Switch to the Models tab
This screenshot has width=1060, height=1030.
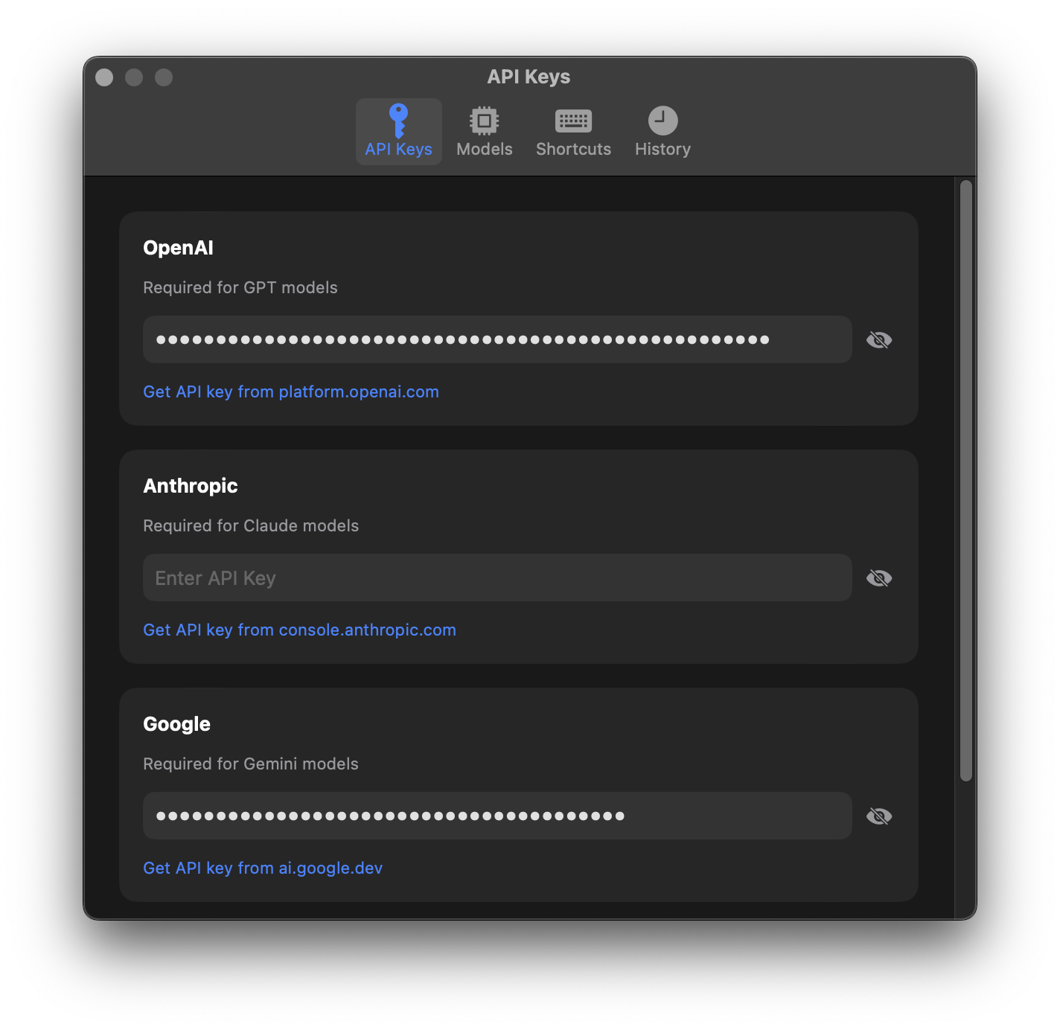coord(485,132)
